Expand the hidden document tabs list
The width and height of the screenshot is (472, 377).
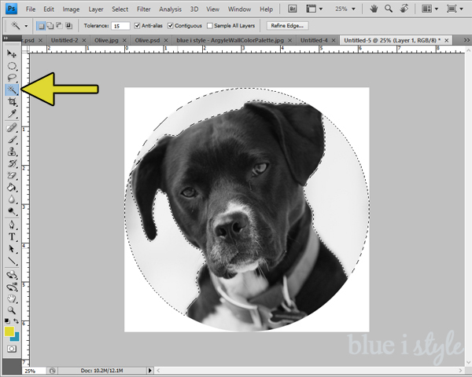[x=466, y=40]
